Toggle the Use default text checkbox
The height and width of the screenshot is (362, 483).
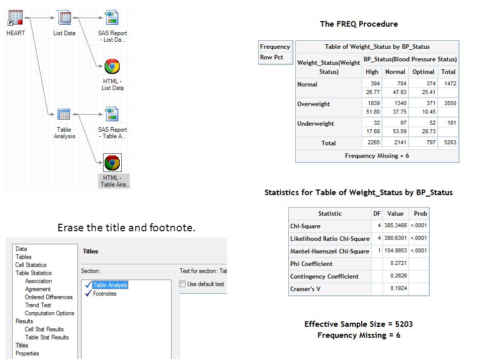coord(182,284)
